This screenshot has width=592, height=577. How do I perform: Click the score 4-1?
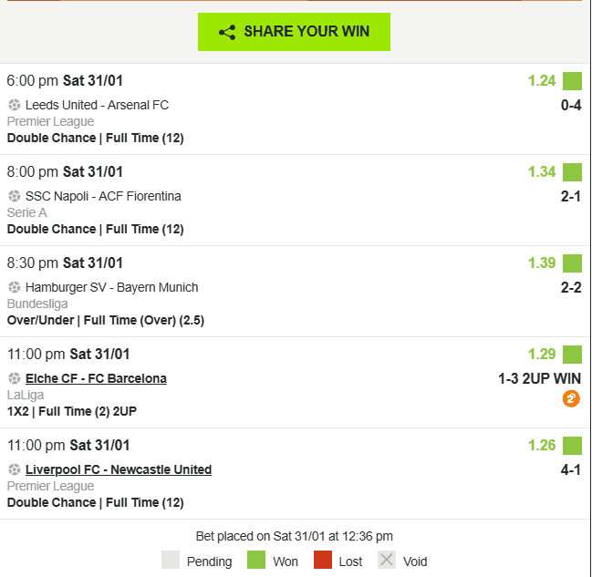(571, 469)
